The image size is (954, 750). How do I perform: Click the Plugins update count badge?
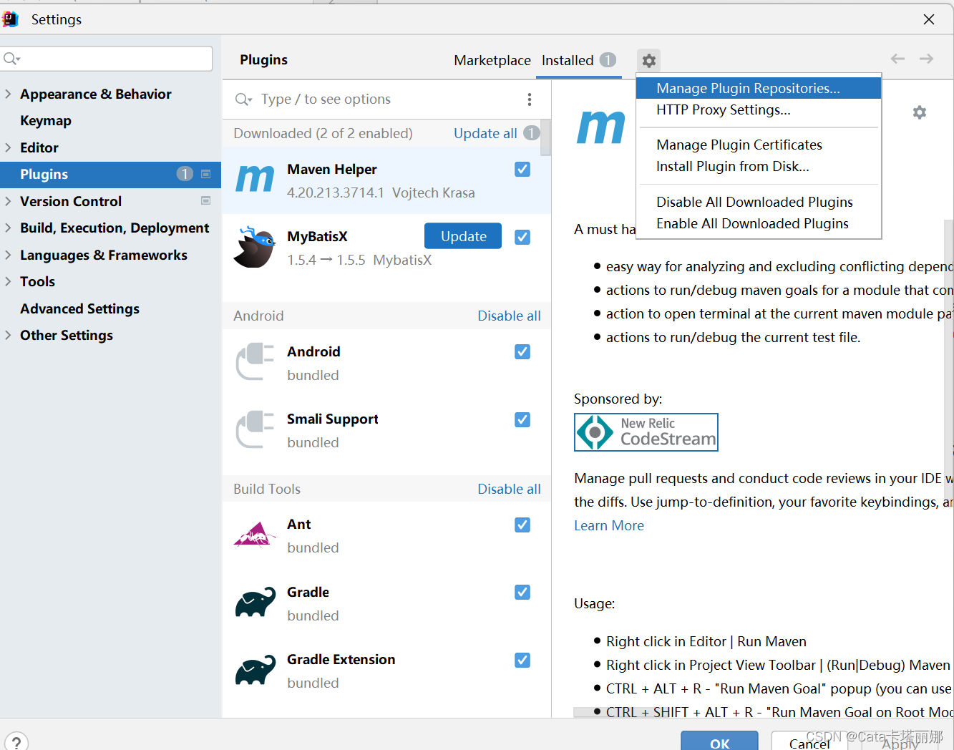185,174
